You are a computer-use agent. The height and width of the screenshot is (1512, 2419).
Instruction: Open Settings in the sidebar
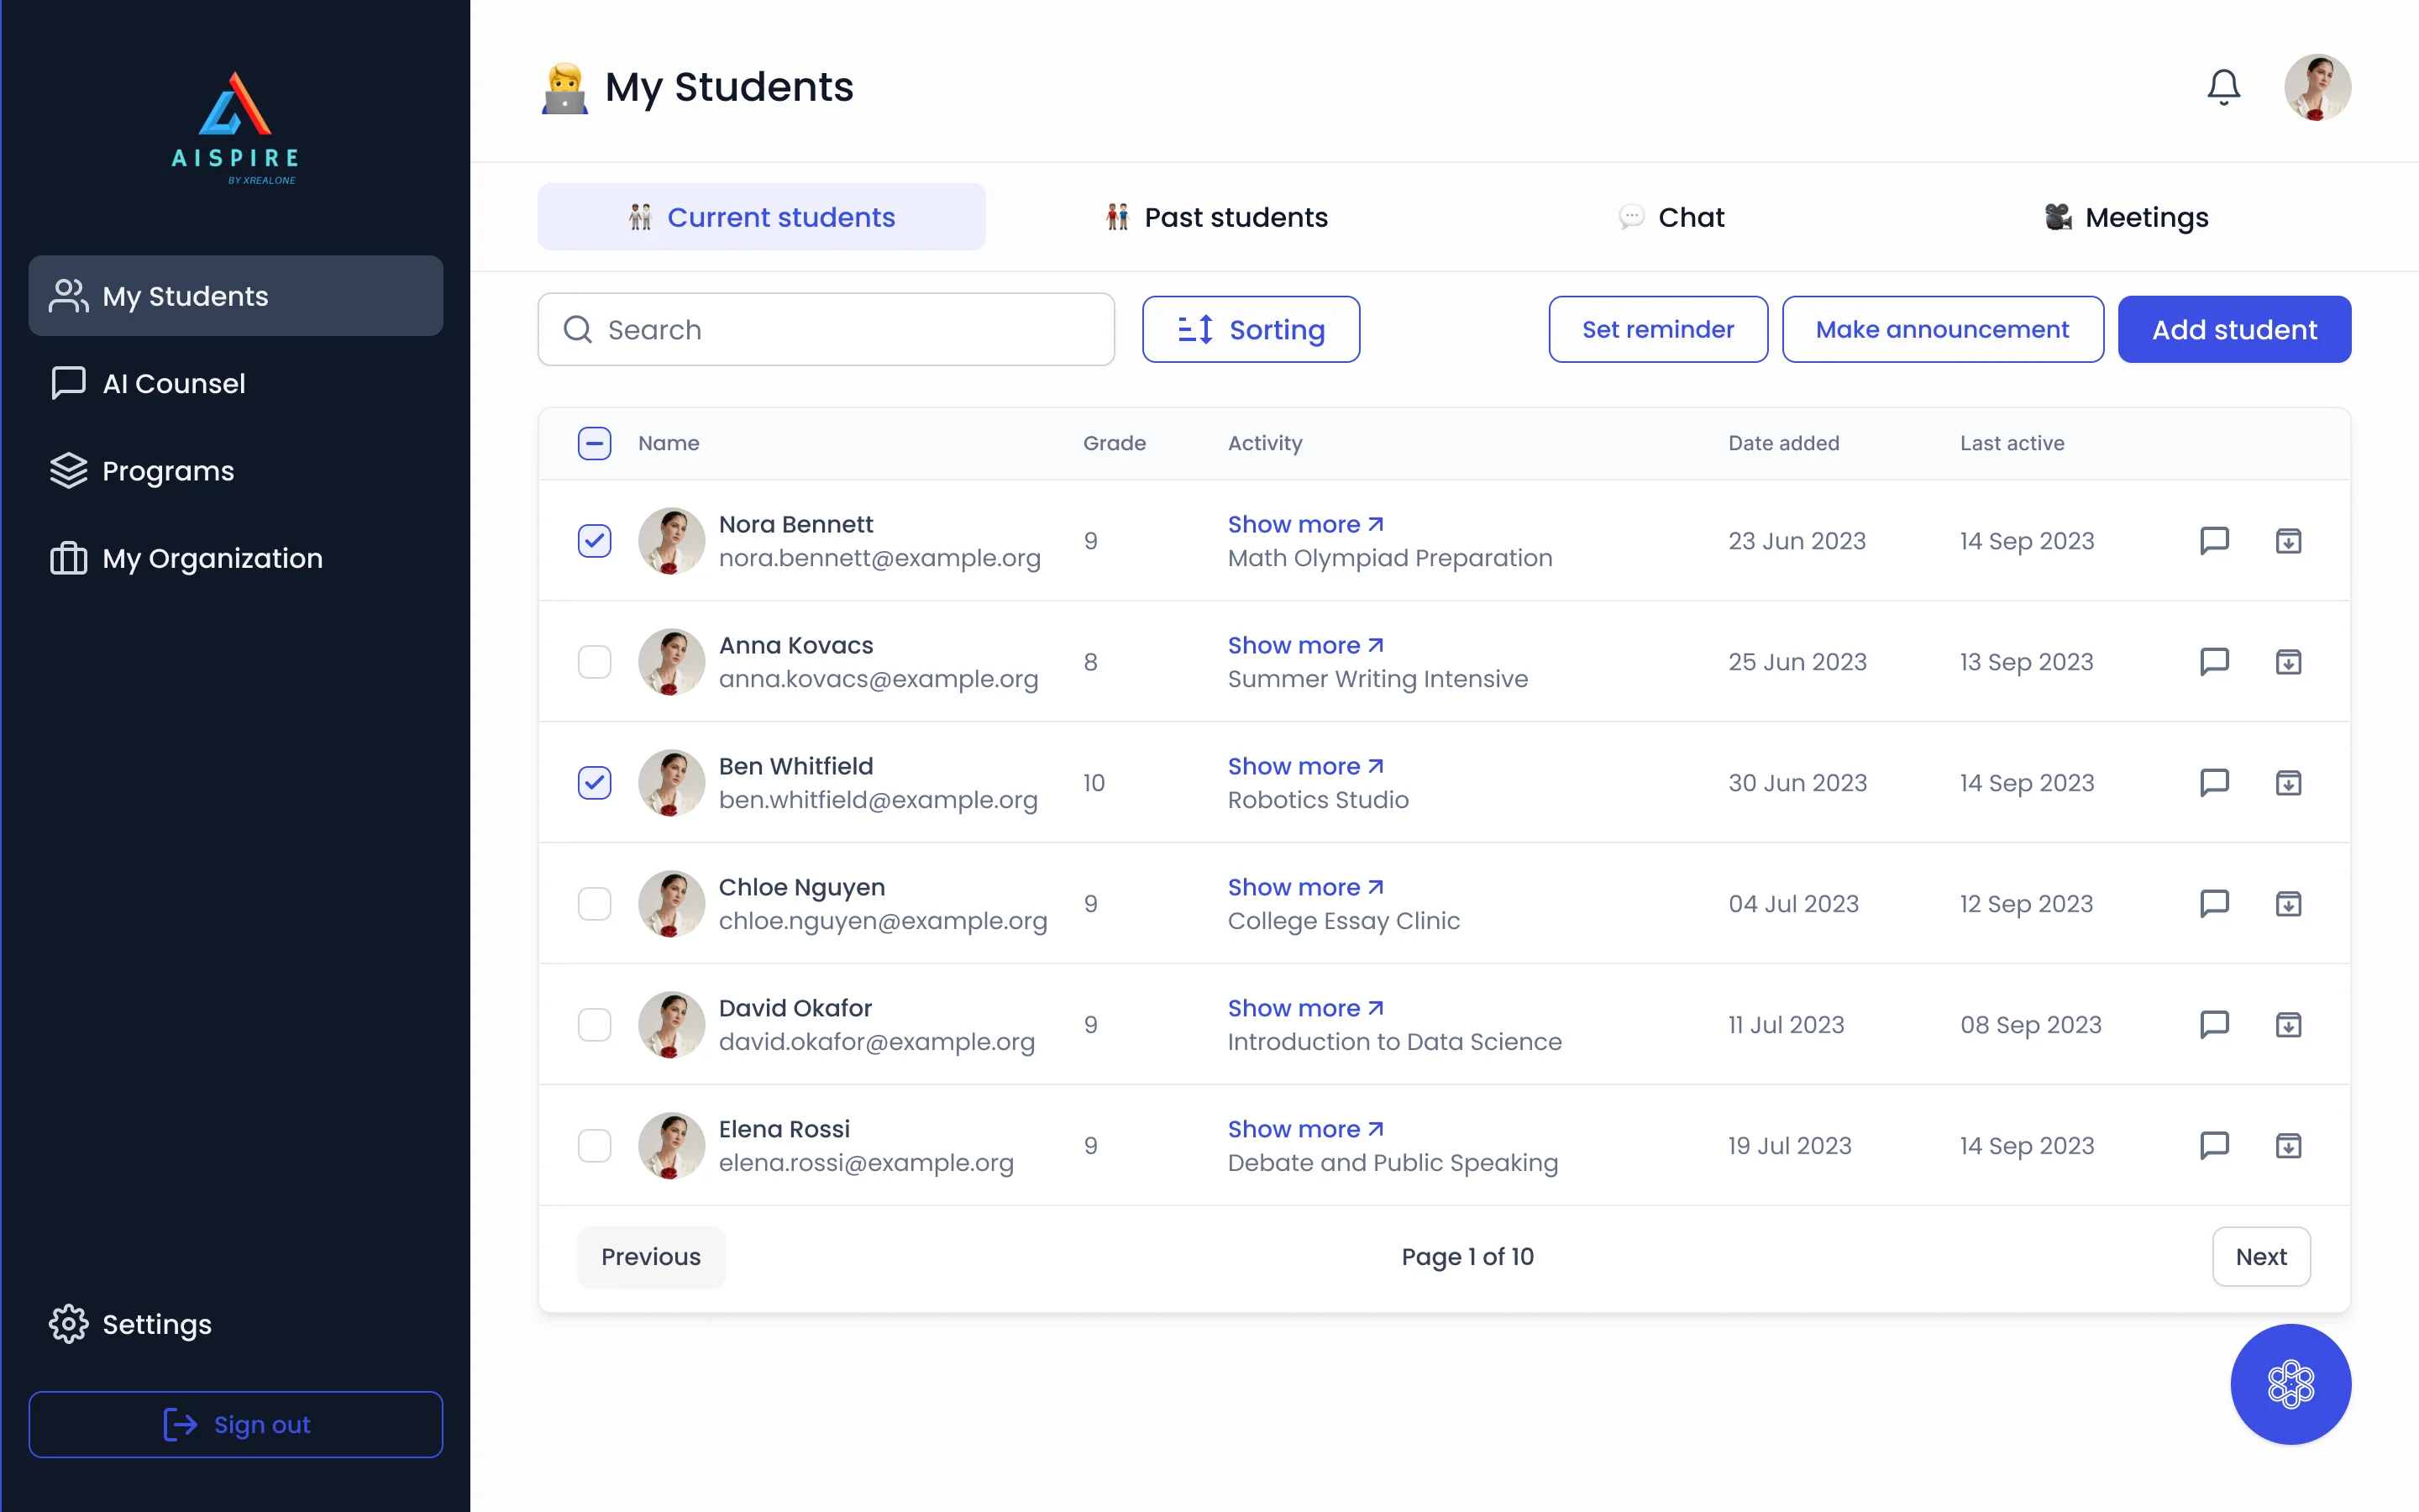(236, 1324)
